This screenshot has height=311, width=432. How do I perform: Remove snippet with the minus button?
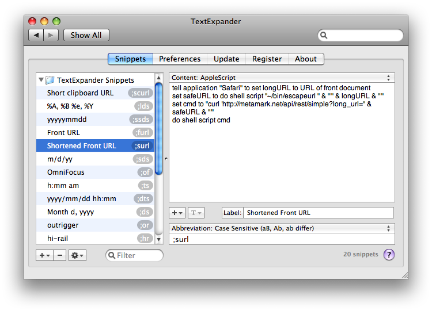point(60,255)
